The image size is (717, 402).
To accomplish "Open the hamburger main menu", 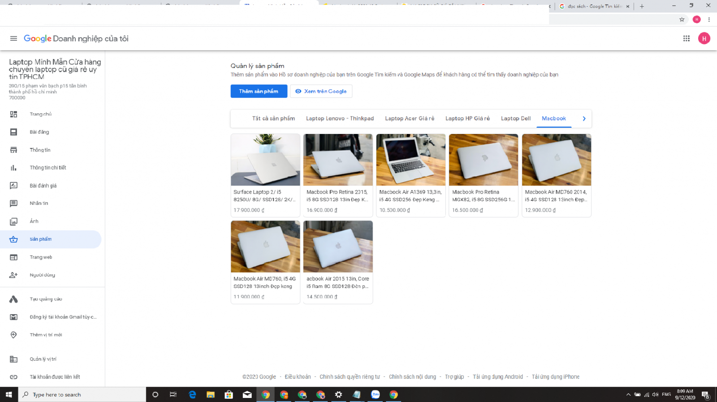I will pos(13,39).
